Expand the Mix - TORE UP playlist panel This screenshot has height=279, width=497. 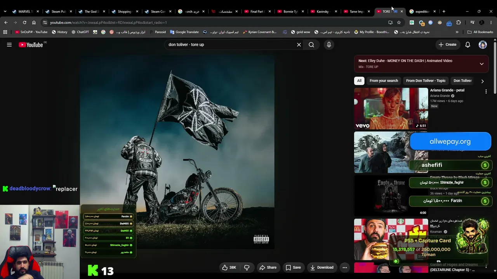[x=481, y=64]
